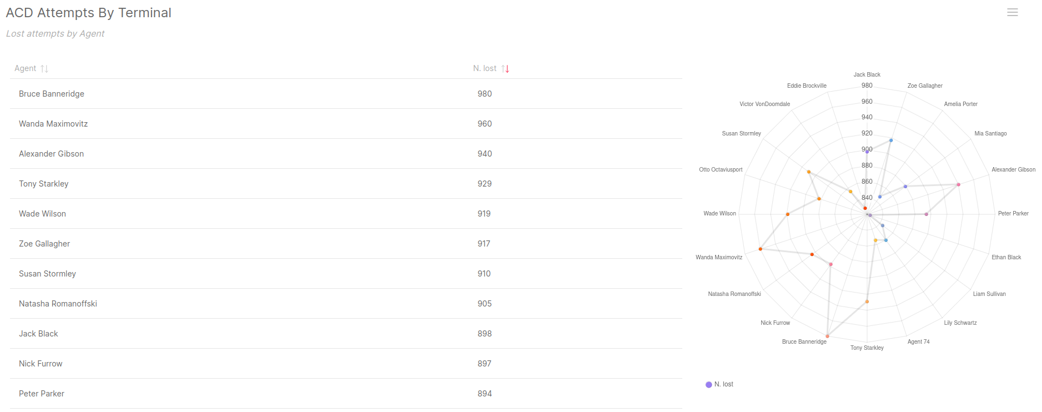Image resolution: width=1042 pixels, height=412 pixels.
Task: Open the chart hamburger menu
Action: click(x=1012, y=12)
